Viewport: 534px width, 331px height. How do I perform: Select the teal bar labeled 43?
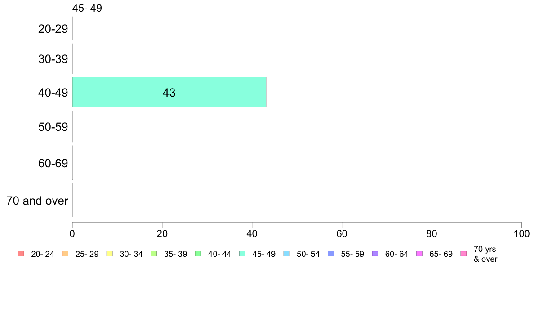pos(169,92)
